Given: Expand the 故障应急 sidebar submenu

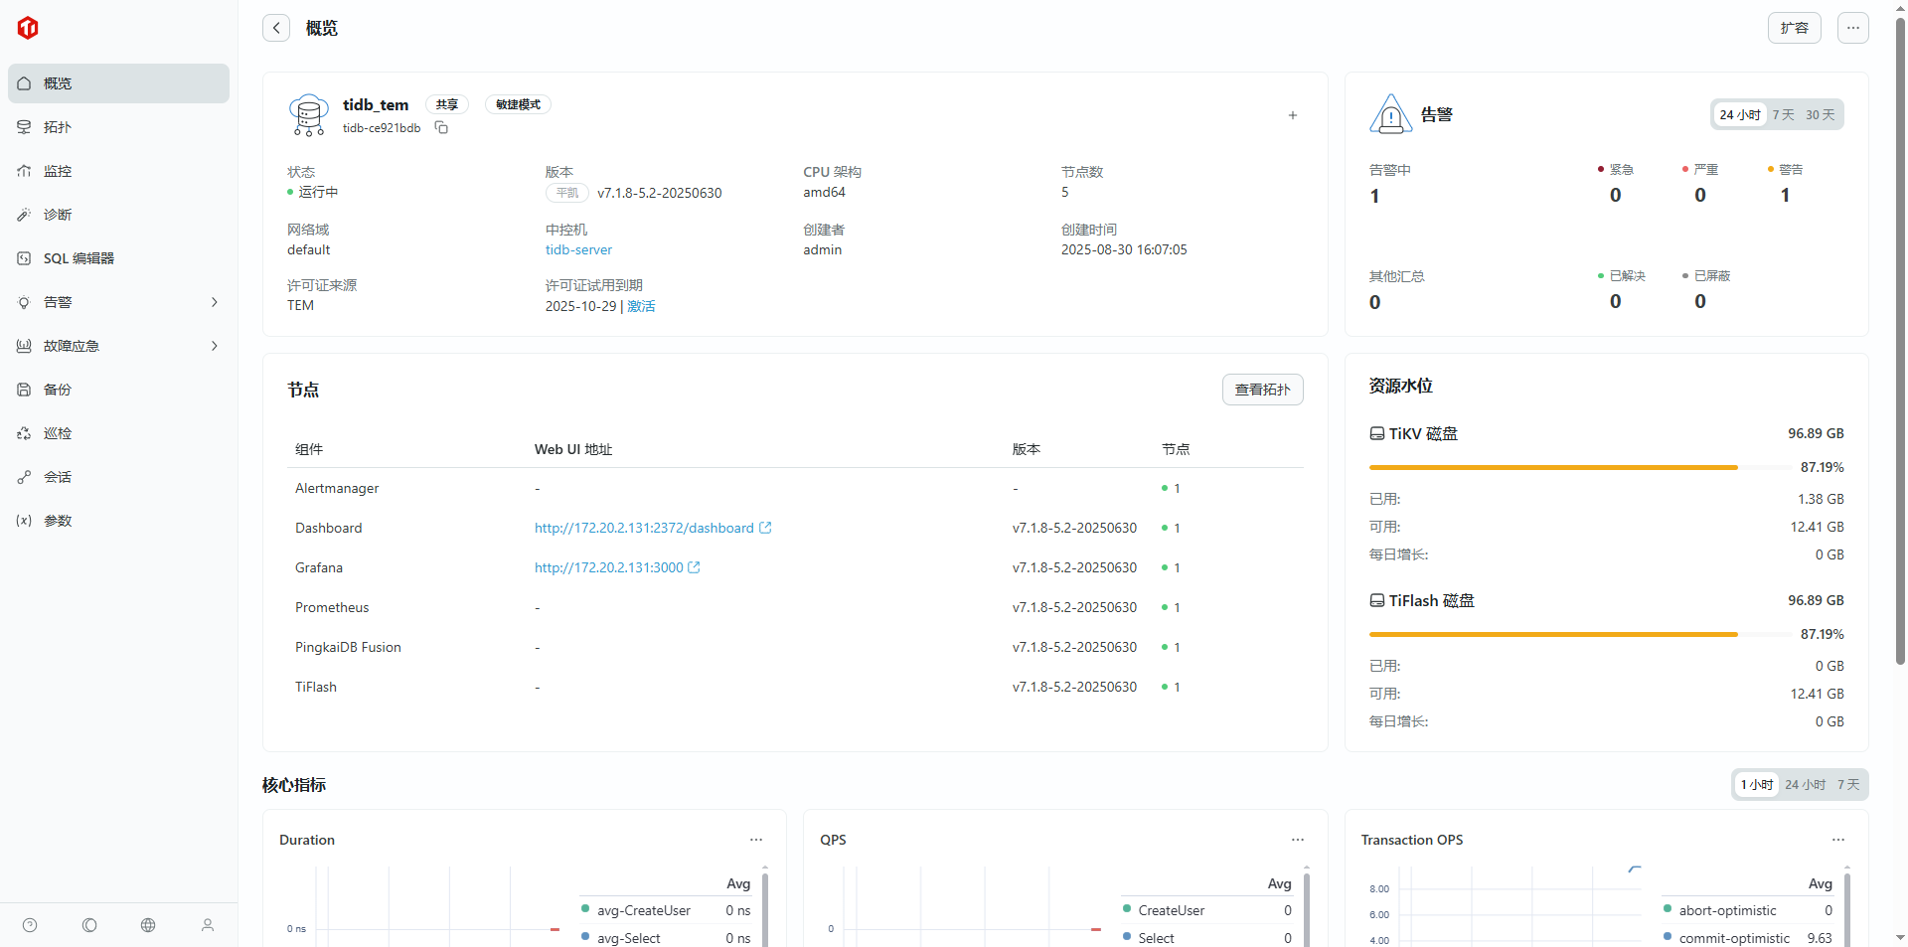Looking at the screenshot, I should click(x=214, y=346).
